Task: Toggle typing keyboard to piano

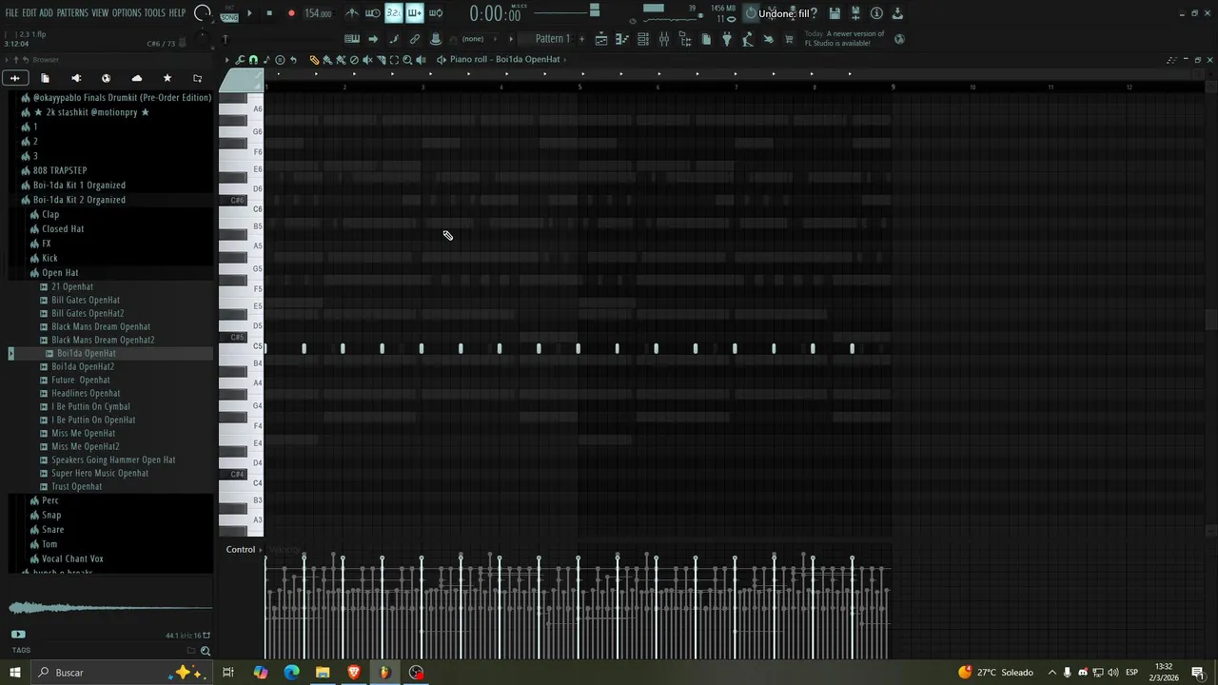Action: (352, 39)
